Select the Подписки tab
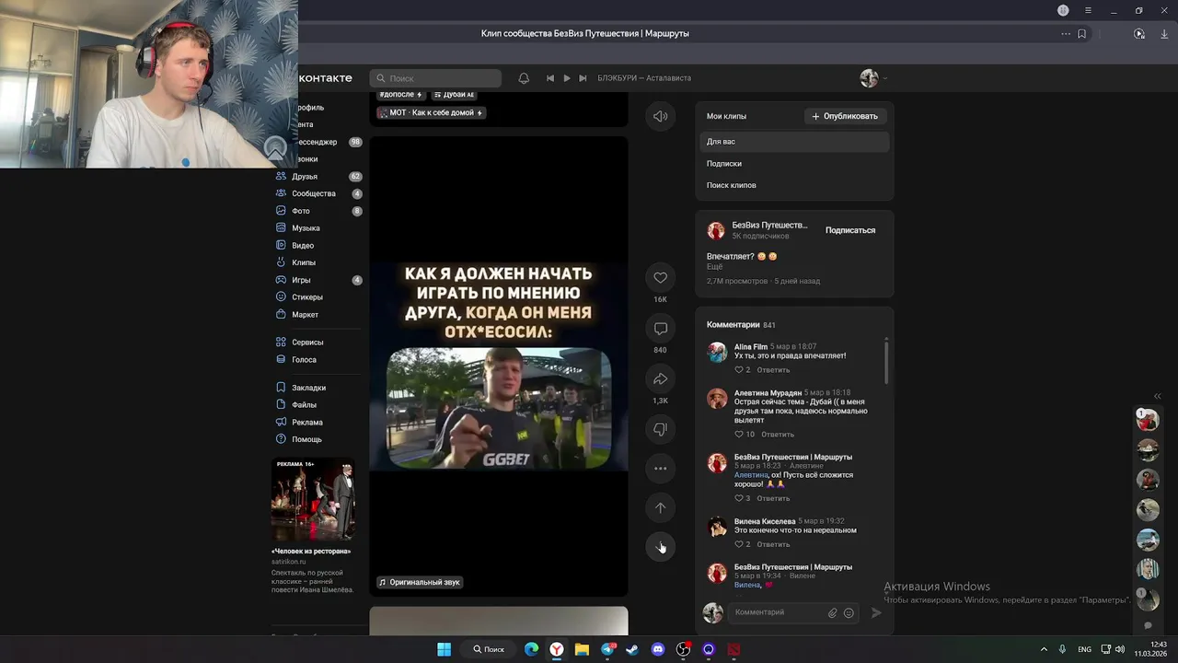Screen dimensions: 1178x663 pos(794,164)
